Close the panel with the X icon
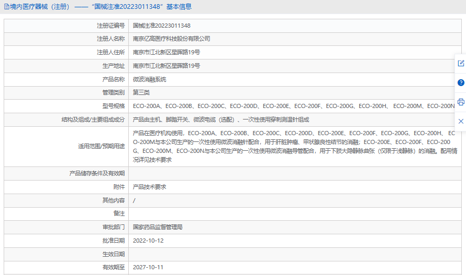 461,121
